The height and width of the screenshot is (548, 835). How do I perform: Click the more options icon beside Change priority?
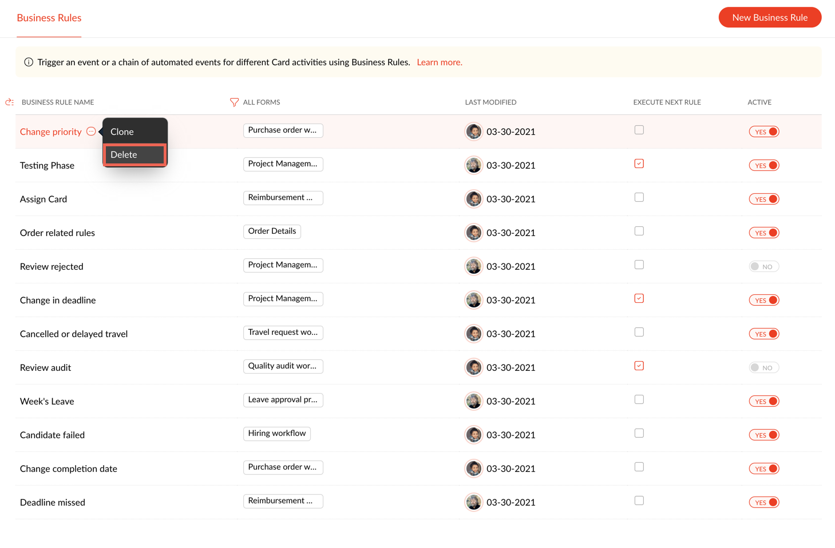91,131
